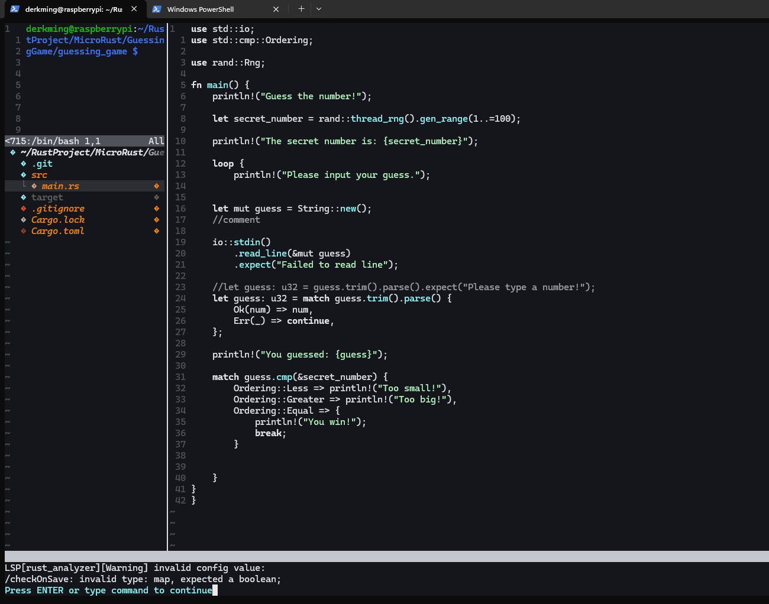Click the red icon beside .gitignore
This screenshot has height=604, width=769.
(x=24, y=209)
